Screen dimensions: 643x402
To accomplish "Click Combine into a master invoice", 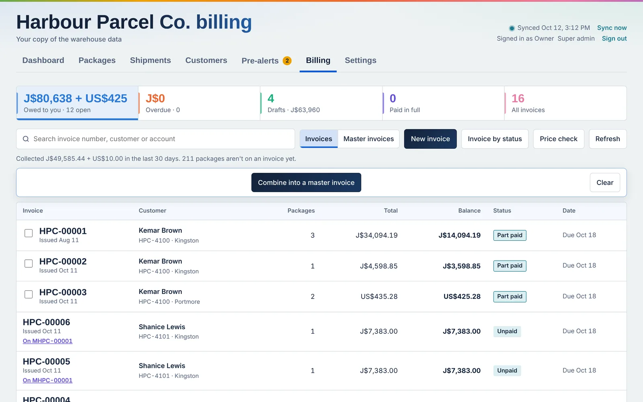I will [x=306, y=183].
